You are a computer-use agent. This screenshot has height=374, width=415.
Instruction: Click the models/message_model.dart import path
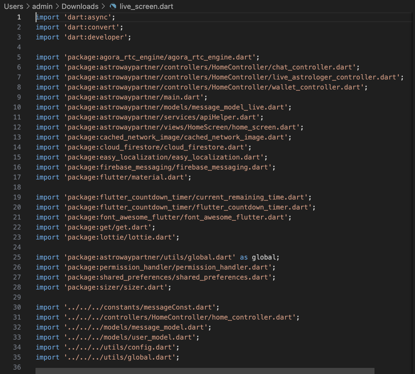click(x=136, y=327)
